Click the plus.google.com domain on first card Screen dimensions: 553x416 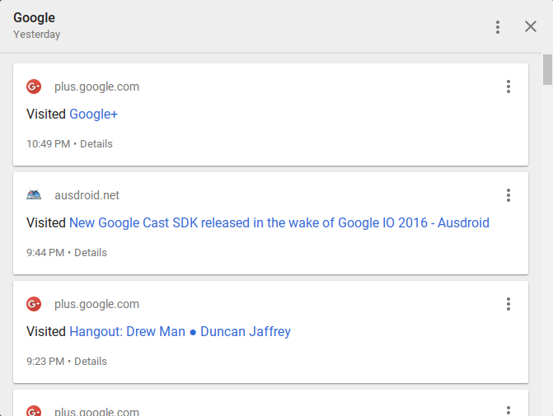pos(96,86)
